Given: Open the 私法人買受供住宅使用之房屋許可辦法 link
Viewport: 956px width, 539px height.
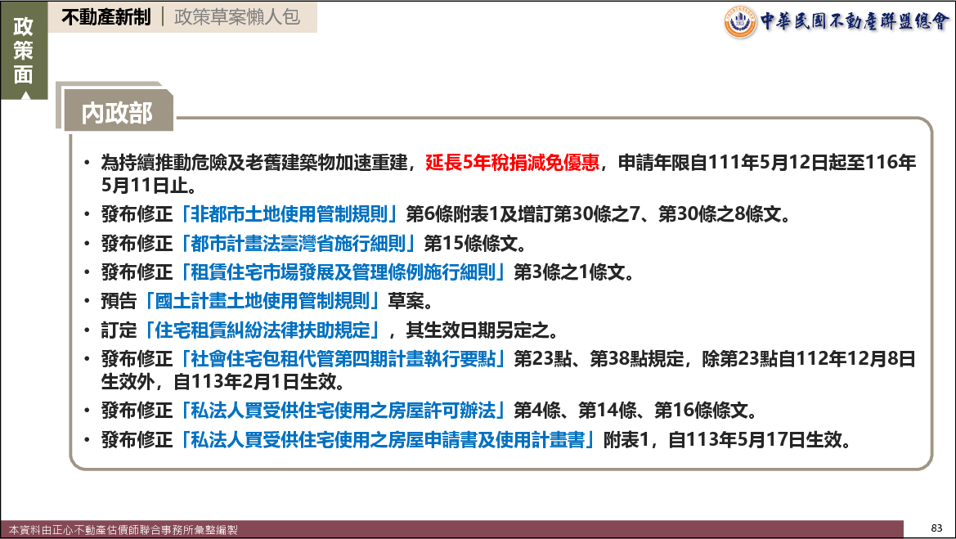Looking at the screenshot, I should 343,410.
